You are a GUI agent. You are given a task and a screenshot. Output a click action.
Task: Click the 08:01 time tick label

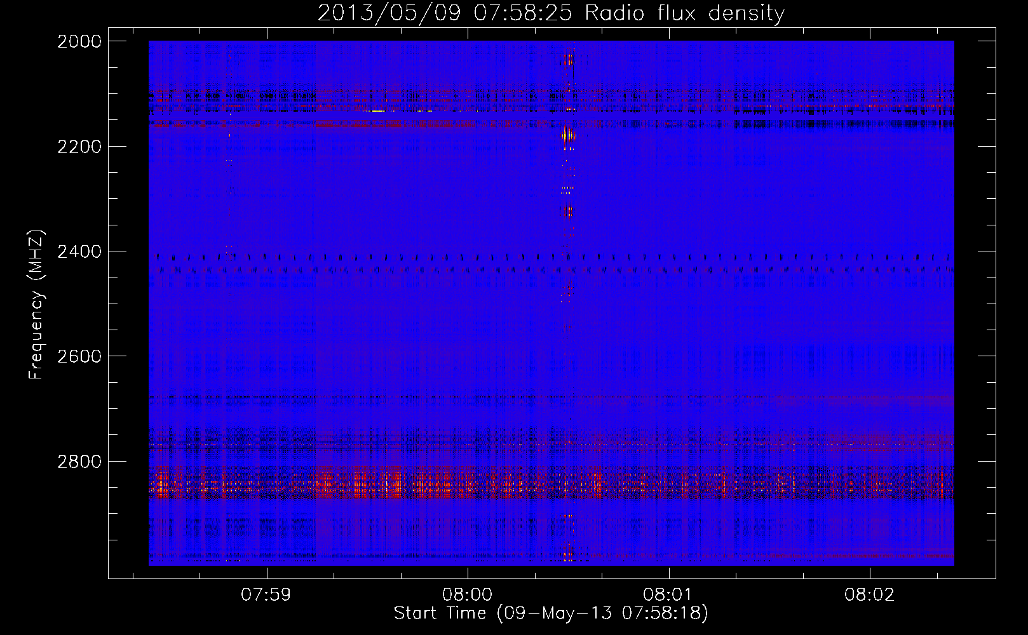click(x=668, y=595)
